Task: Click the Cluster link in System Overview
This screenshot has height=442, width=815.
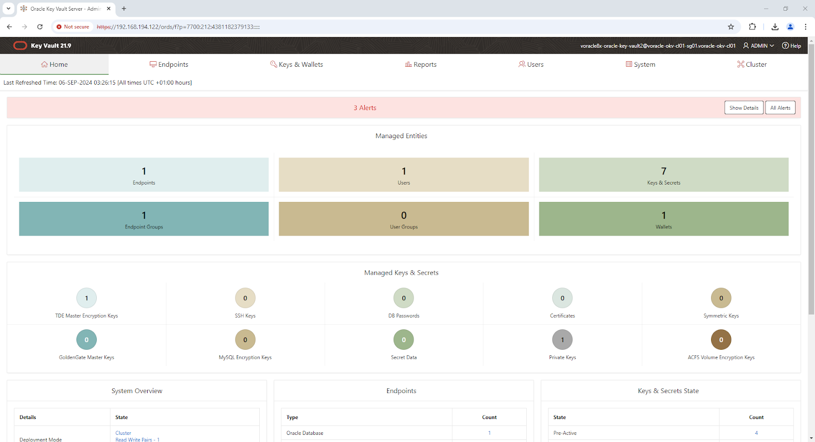Action: (x=123, y=433)
